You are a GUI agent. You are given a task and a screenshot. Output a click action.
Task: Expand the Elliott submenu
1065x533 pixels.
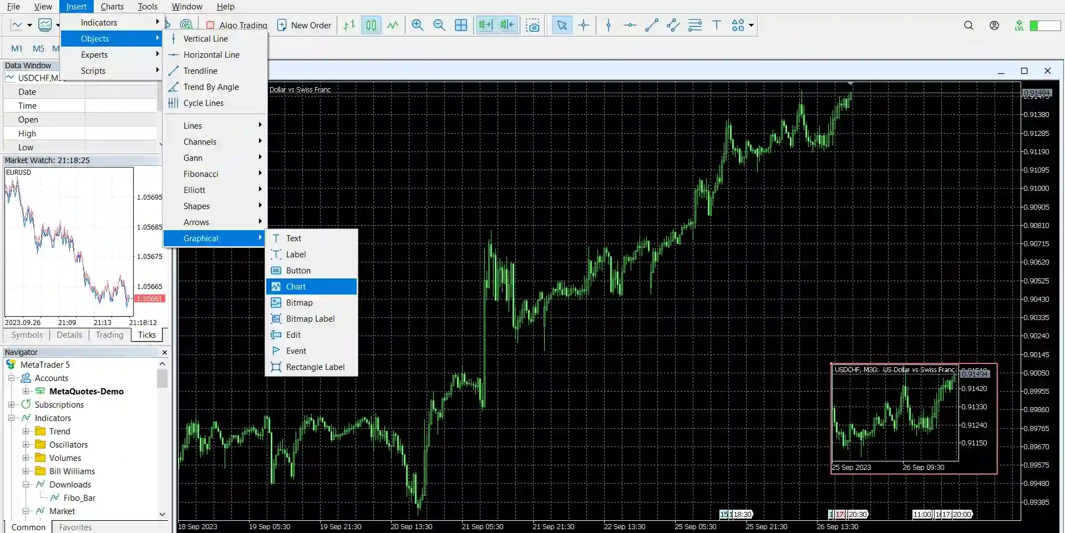[215, 190]
